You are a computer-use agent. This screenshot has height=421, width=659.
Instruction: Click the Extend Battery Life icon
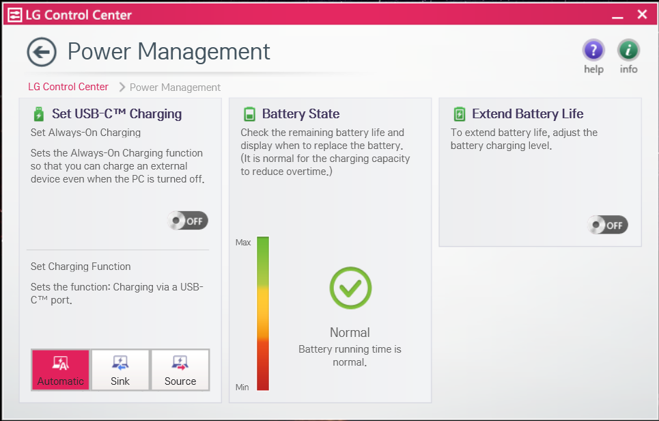[460, 114]
